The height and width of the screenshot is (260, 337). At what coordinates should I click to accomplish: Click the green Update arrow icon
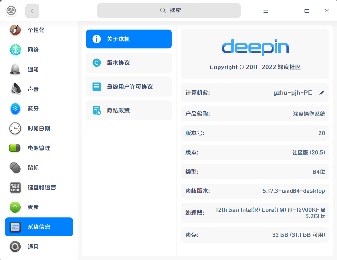coord(15,207)
